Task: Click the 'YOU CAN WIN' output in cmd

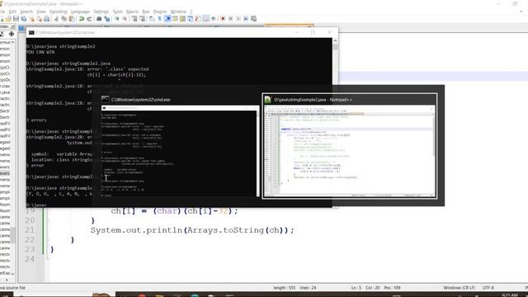Action: pos(40,52)
